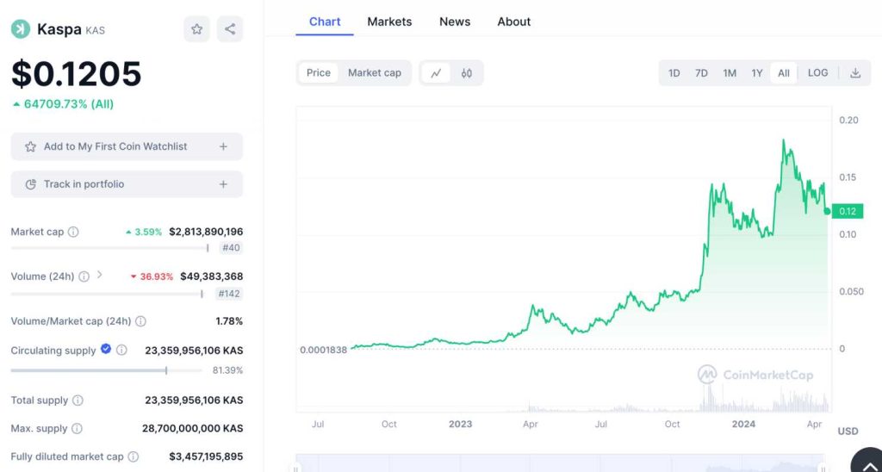Switch to candlestick chart view
The image size is (882, 472).
tap(466, 73)
